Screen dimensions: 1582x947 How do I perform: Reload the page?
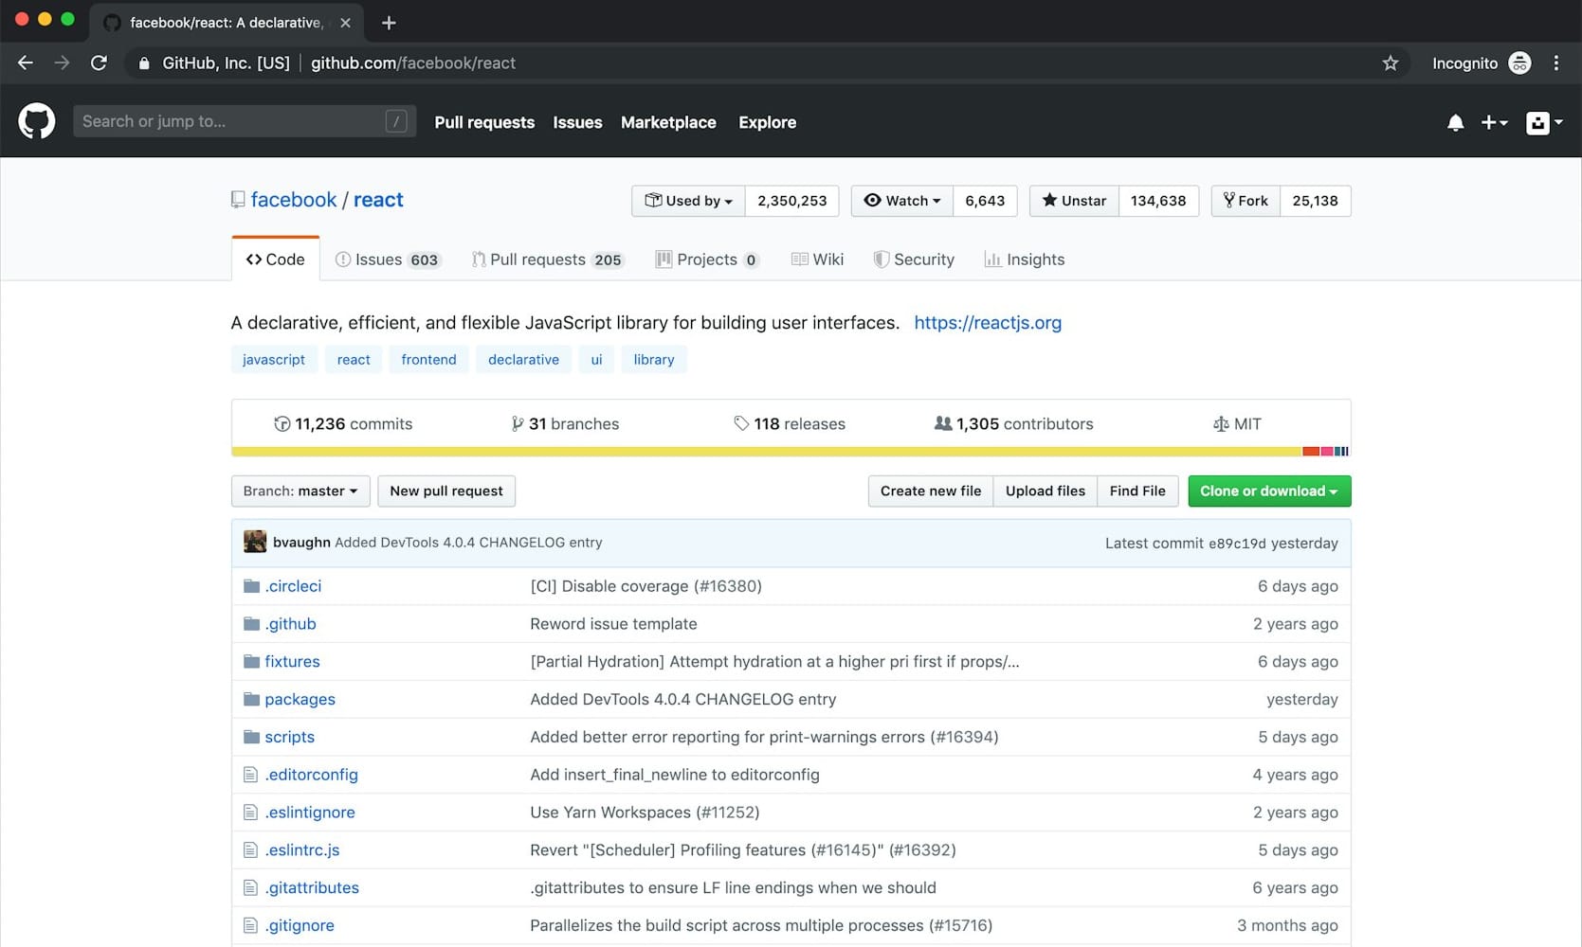point(99,63)
